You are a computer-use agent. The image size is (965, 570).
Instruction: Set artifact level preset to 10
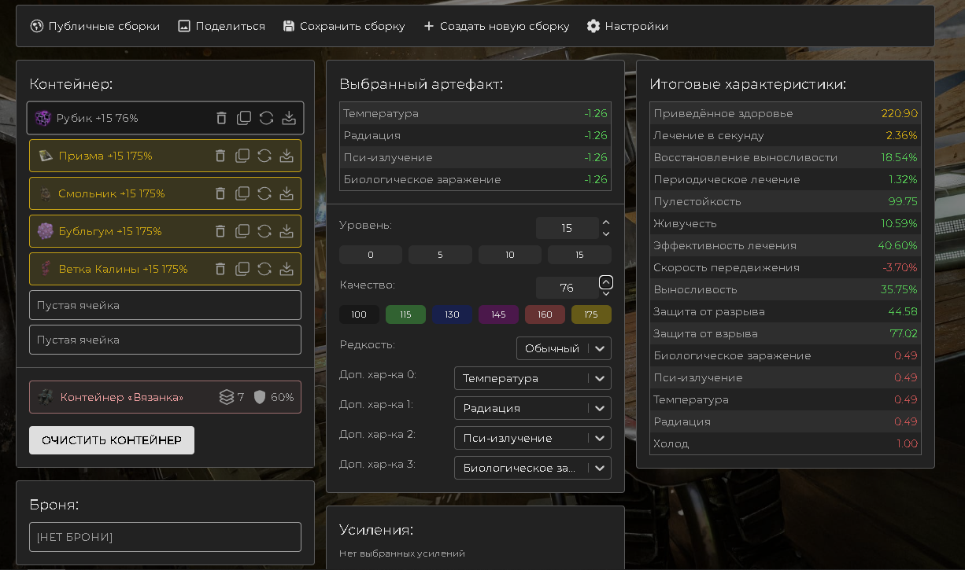(510, 255)
